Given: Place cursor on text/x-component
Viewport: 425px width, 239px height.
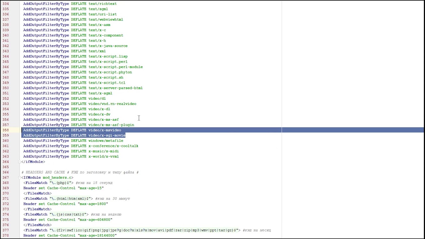Looking at the screenshot, I should pos(106,35).
